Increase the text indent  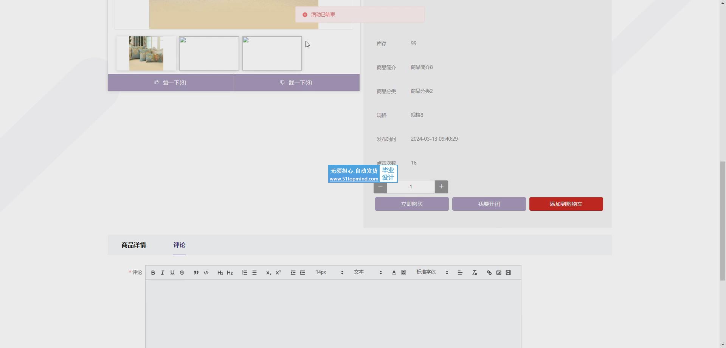click(302, 273)
